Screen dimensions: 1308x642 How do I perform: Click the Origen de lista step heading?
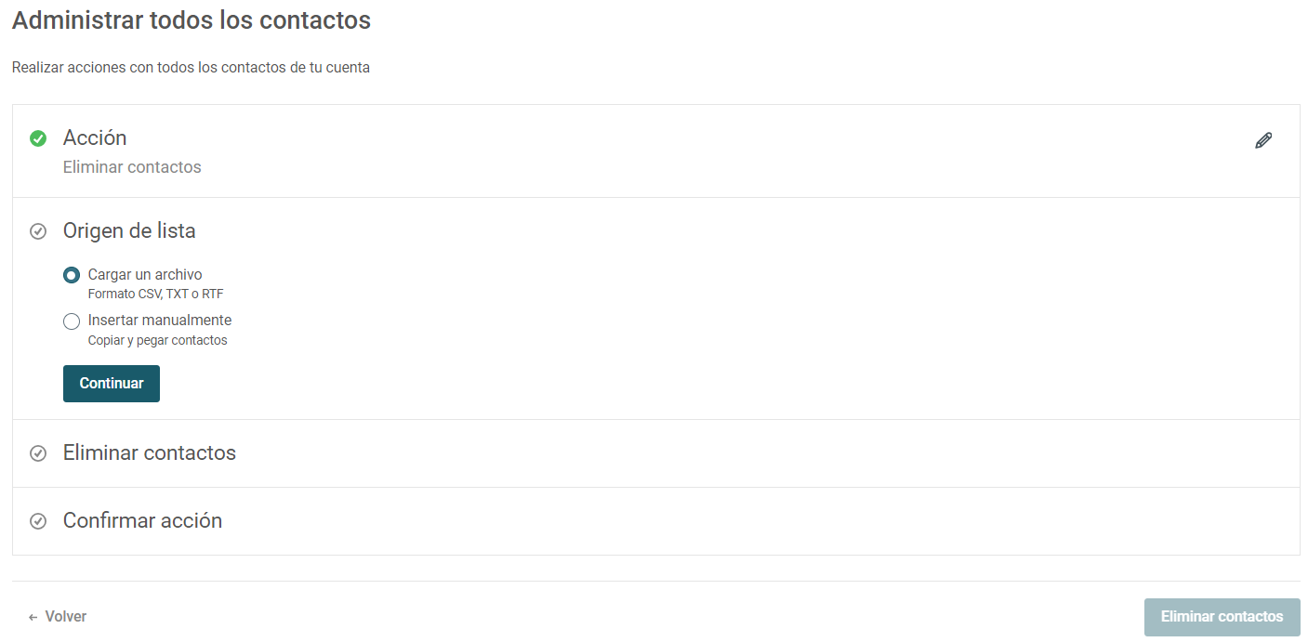(129, 230)
